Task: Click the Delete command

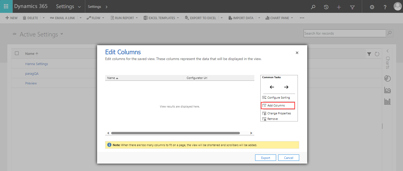Action: click(x=30, y=18)
